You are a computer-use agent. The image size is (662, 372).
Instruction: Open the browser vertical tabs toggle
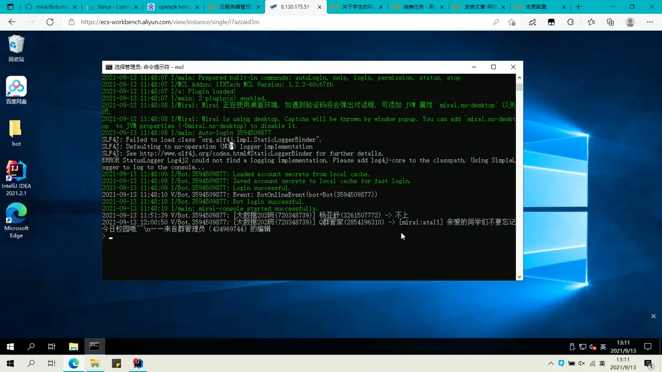10,7
